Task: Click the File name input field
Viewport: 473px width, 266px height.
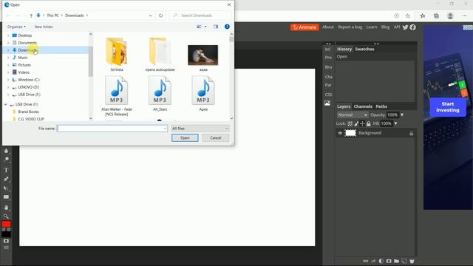Action: 112,129
